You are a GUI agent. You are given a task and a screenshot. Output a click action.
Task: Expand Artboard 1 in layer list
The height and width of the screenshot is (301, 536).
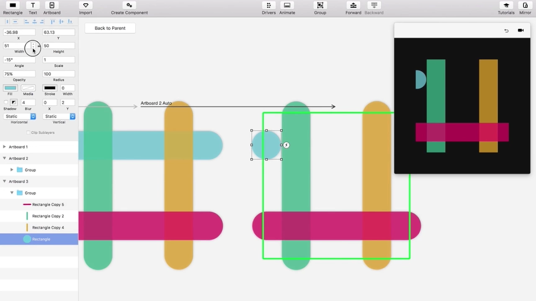pyautogui.click(x=5, y=147)
